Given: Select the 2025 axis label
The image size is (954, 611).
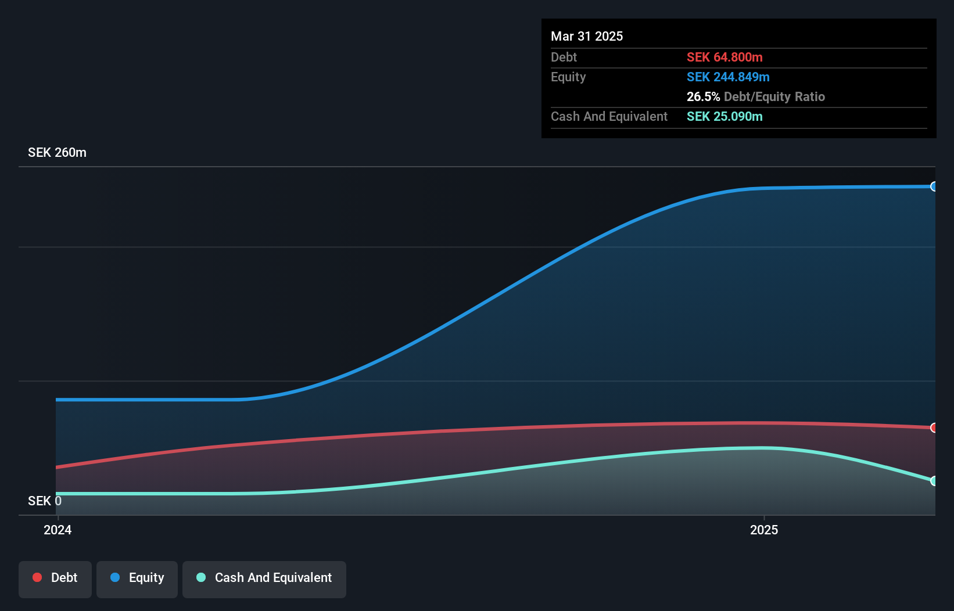Looking at the screenshot, I should (x=764, y=530).
